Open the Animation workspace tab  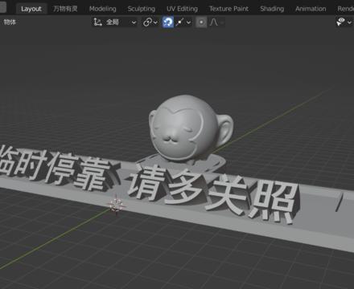pos(311,9)
